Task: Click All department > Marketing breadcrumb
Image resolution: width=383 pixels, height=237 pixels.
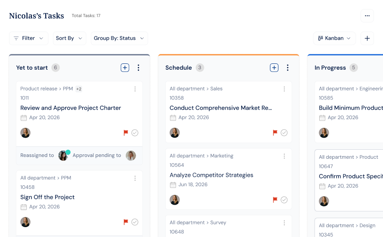Action: tap(201, 156)
